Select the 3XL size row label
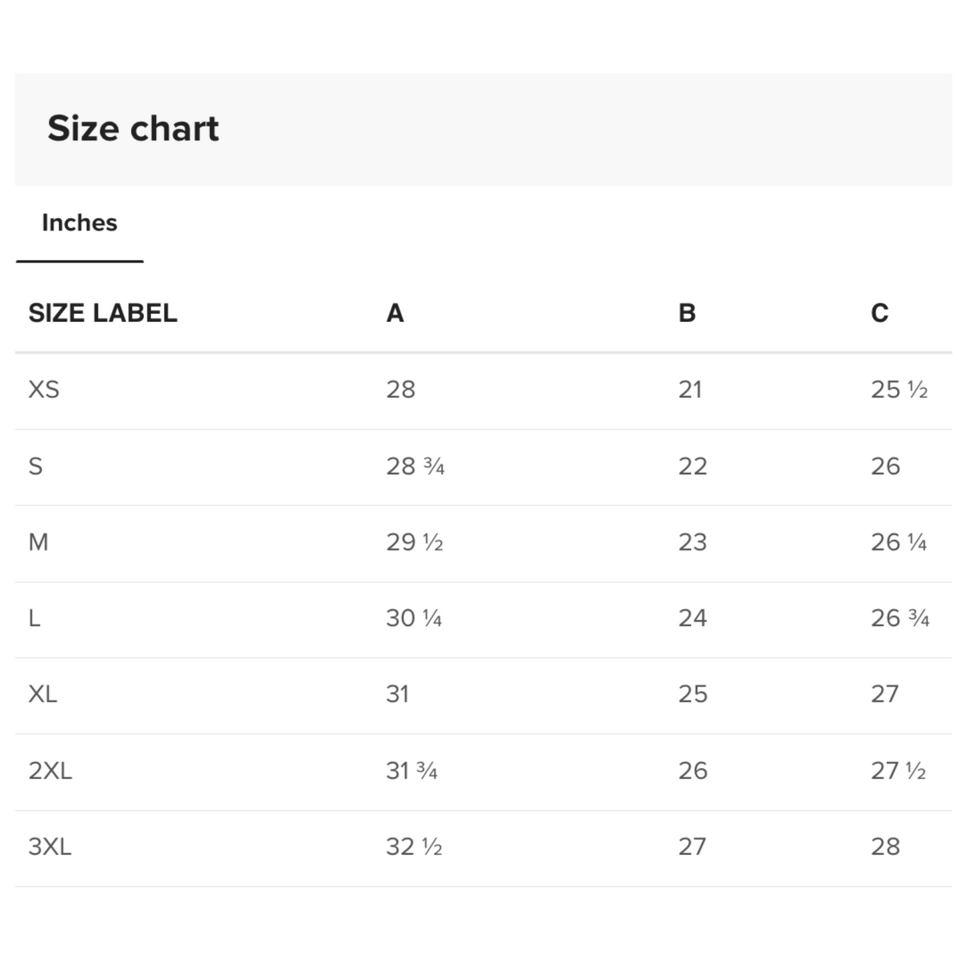This screenshot has width=963, height=963. click(50, 847)
